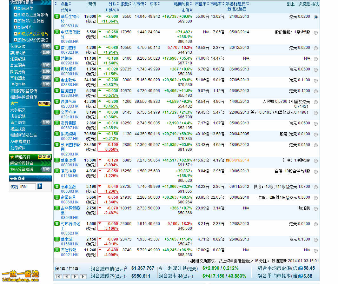Open help for 組合平均市帳率
The image size is (338, 284).
tap(301, 276)
